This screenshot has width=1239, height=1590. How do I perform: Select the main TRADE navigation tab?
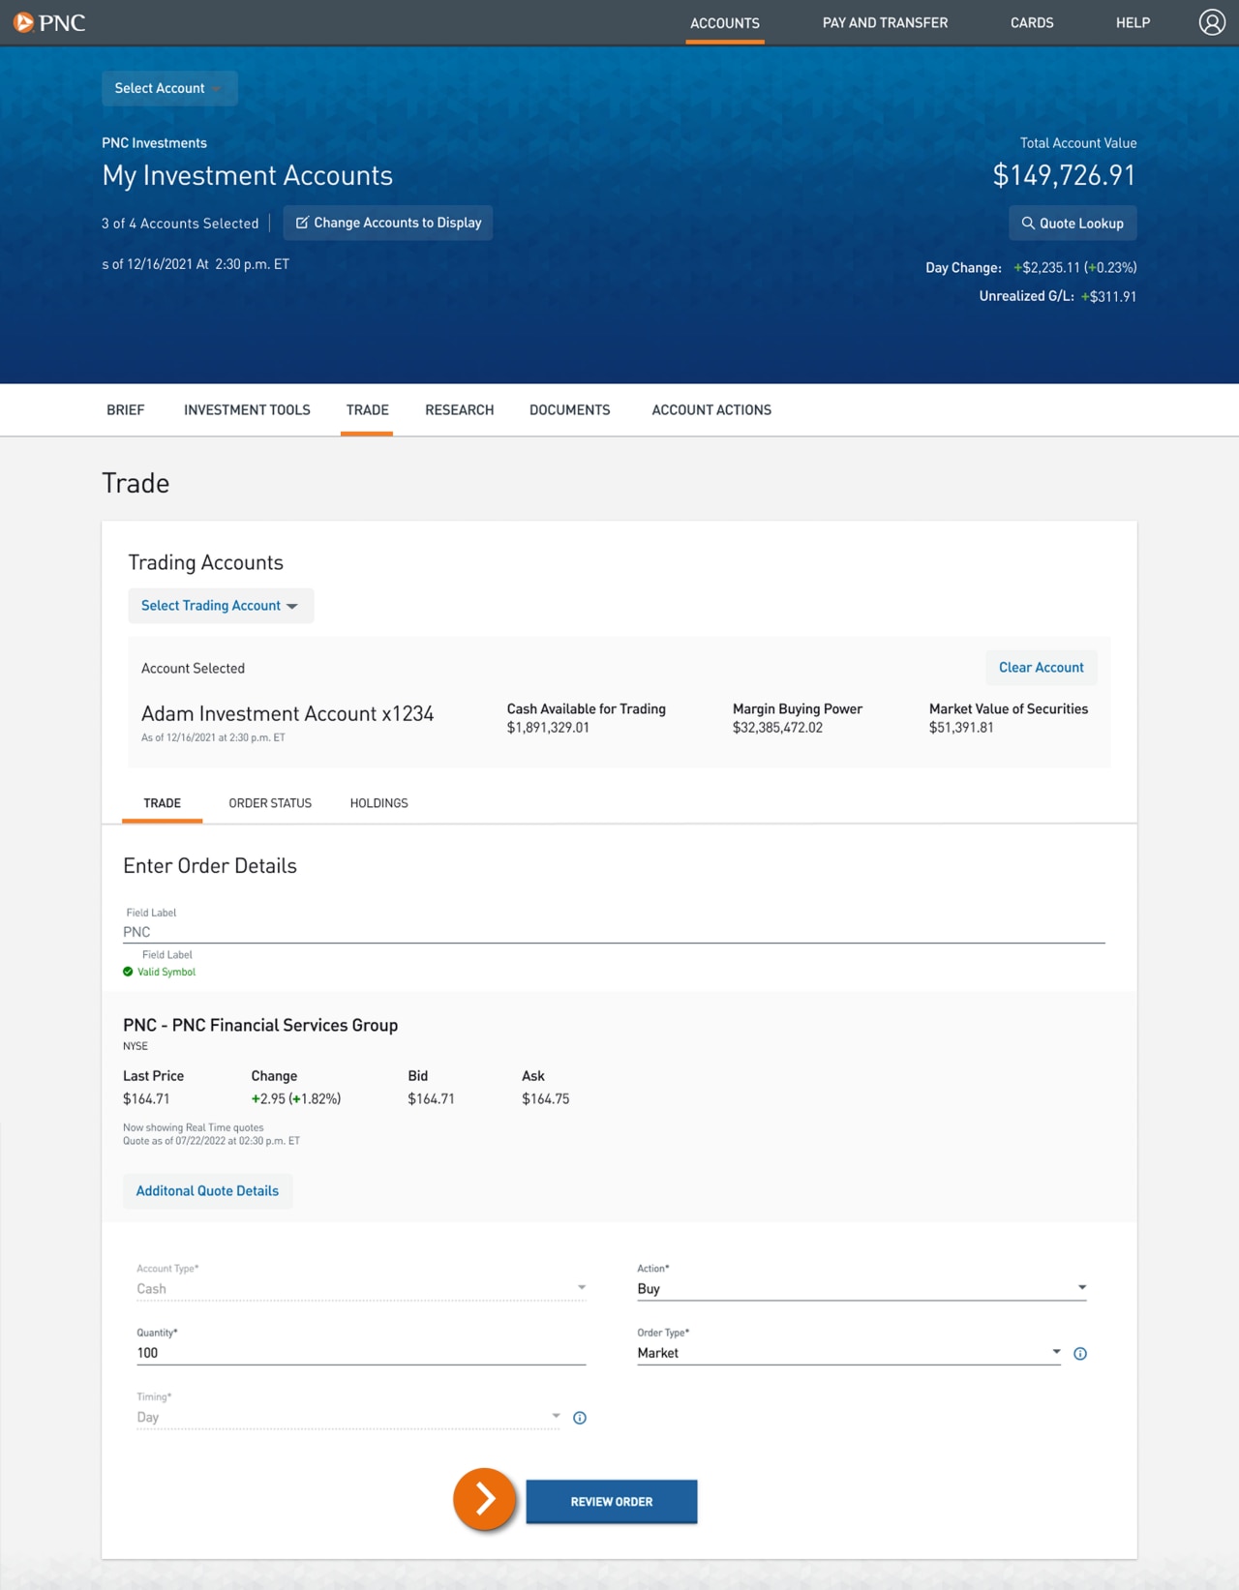[367, 410]
